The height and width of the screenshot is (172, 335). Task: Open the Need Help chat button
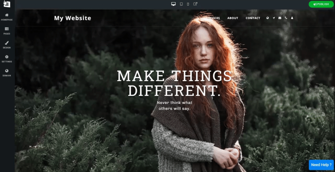(321, 165)
